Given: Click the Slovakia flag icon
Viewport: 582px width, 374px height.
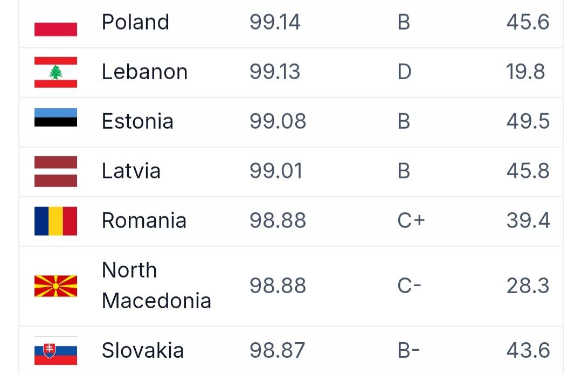Looking at the screenshot, I should pyautogui.click(x=56, y=351).
